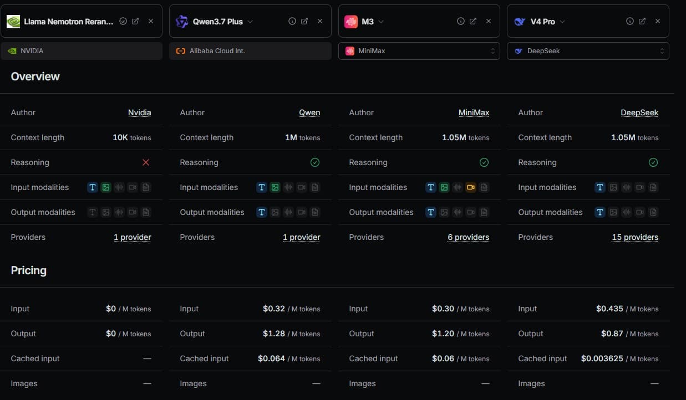Click the info icon on the V4 Pro card
Image resolution: width=686 pixels, height=400 pixels.
tap(630, 21)
